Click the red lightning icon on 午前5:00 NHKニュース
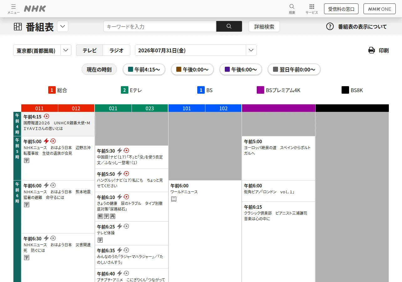The width and height of the screenshot is (402, 282). [46, 141]
